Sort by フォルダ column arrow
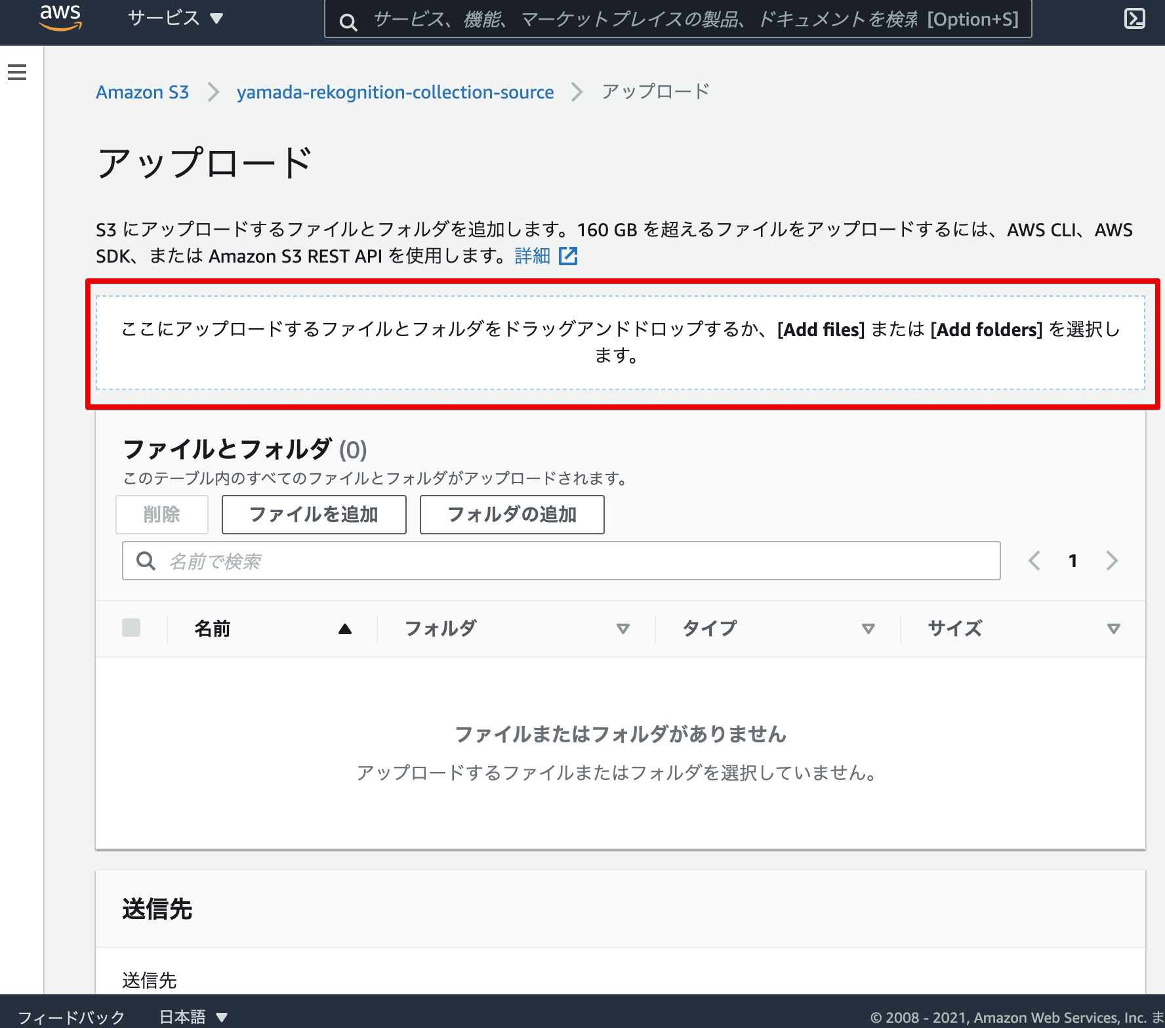The height and width of the screenshot is (1028, 1165). click(623, 629)
